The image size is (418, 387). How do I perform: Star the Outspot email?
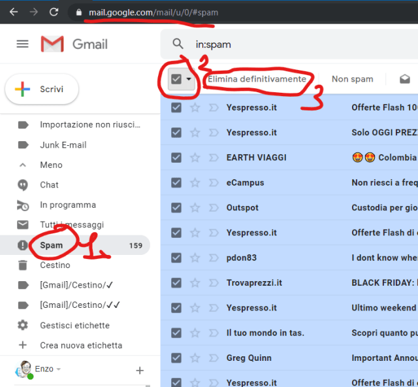[x=195, y=207]
